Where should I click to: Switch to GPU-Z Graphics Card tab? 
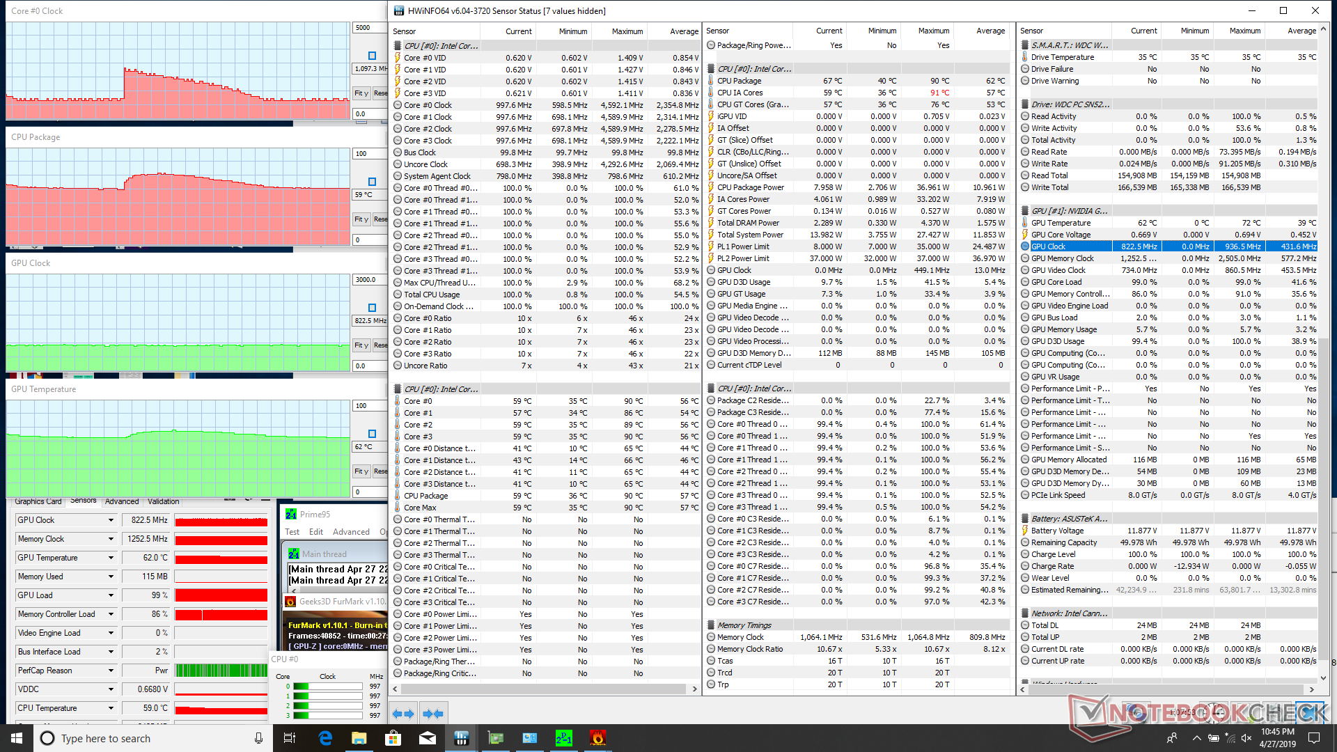pos(38,501)
